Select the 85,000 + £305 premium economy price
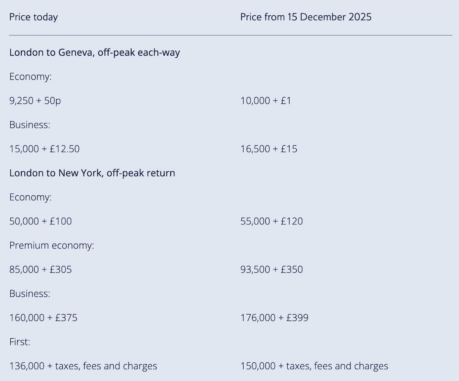Screen dimensions: 459x381 click(41, 269)
